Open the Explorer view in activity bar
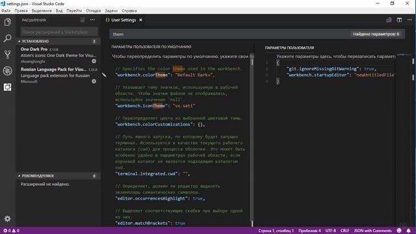The height and width of the screenshot is (234, 416). coord(7,22)
